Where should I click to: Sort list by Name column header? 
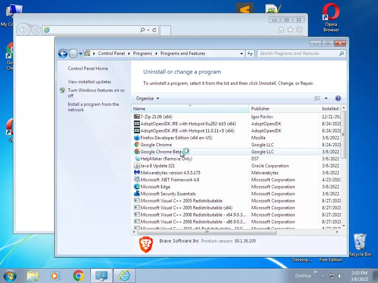(x=190, y=109)
